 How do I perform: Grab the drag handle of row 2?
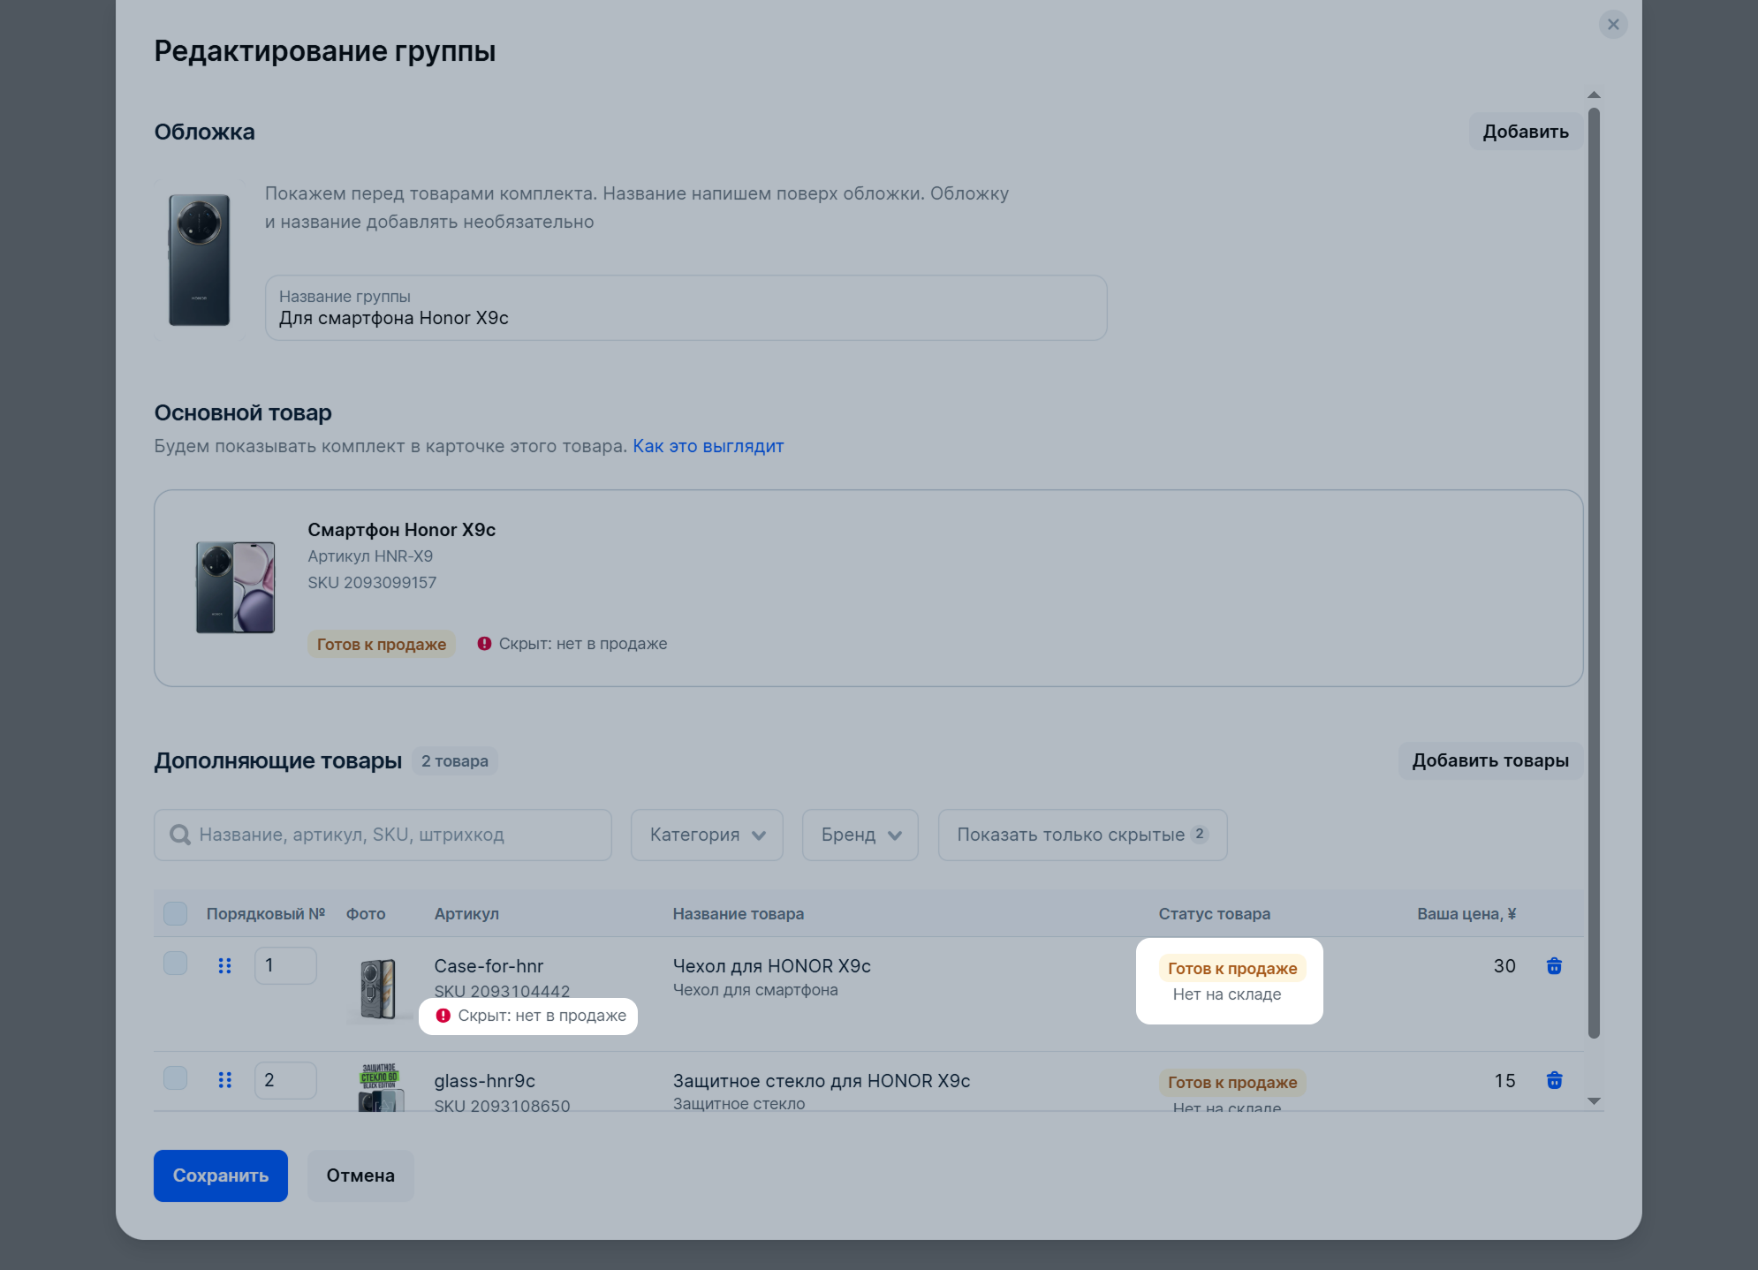(x=224, y=1080)
